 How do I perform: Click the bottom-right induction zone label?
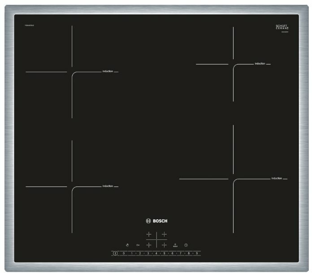(277, 178)
